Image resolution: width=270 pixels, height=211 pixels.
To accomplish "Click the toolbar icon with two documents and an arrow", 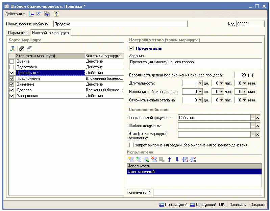I will (47, 14).
